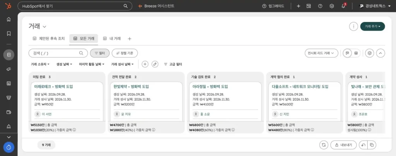396x156 pixels.
Task: Focus the HubSpot에서 찾기 search field
Action: 75,6
